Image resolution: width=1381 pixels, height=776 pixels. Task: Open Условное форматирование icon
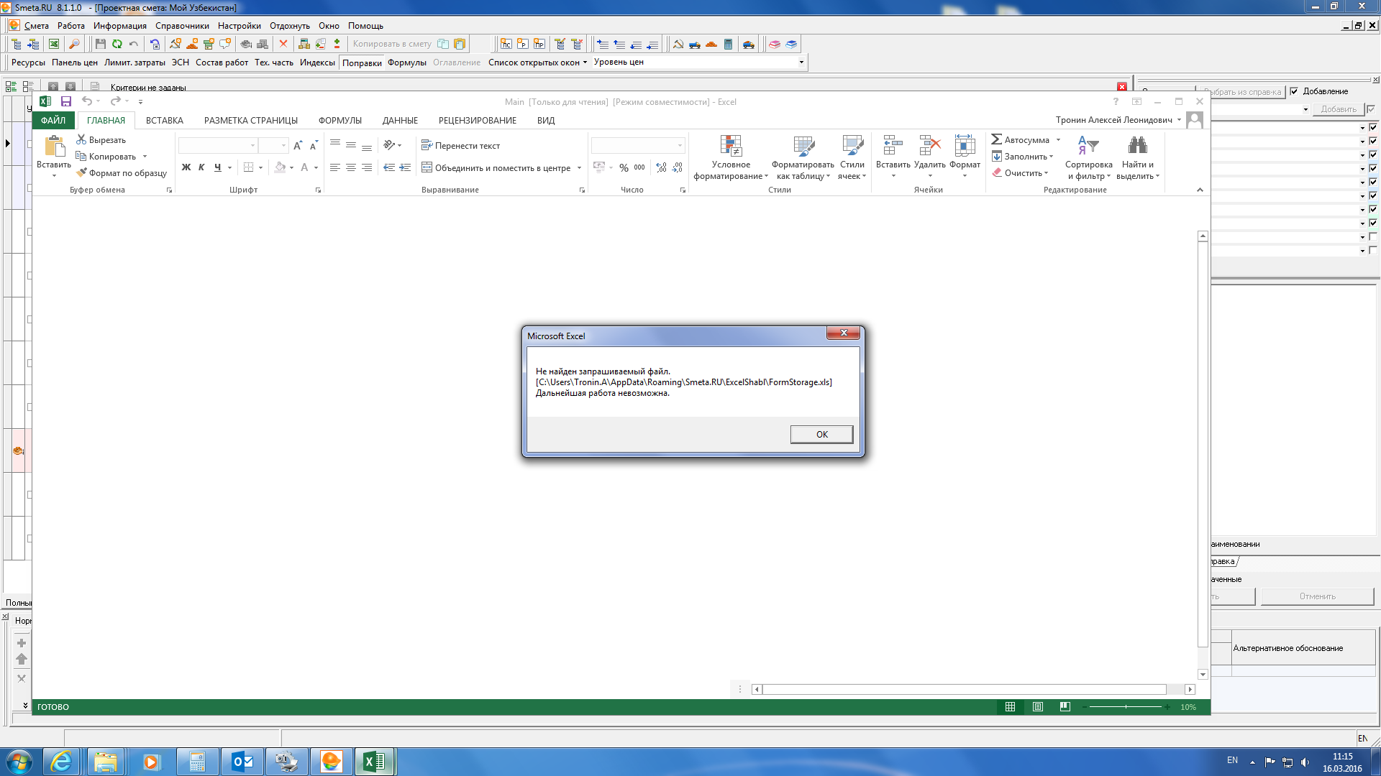coord(731,146)
